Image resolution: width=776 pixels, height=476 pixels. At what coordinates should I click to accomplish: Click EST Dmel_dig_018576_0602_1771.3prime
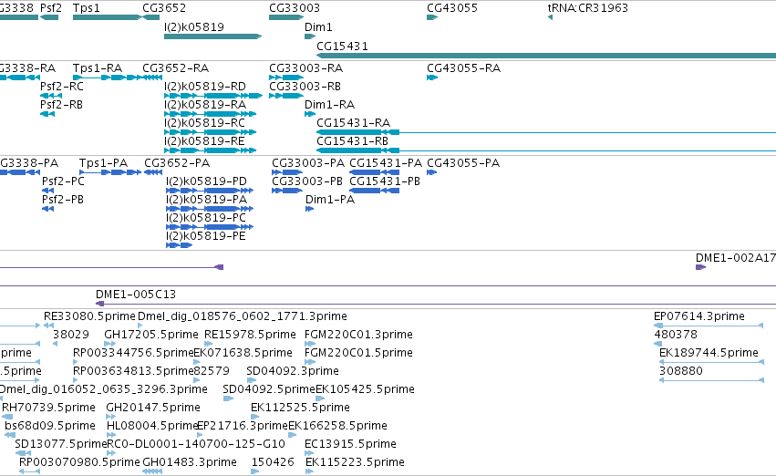[140, 326]
